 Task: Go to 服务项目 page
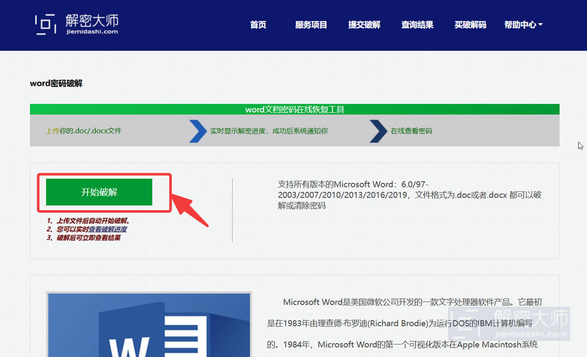[311, 25]
